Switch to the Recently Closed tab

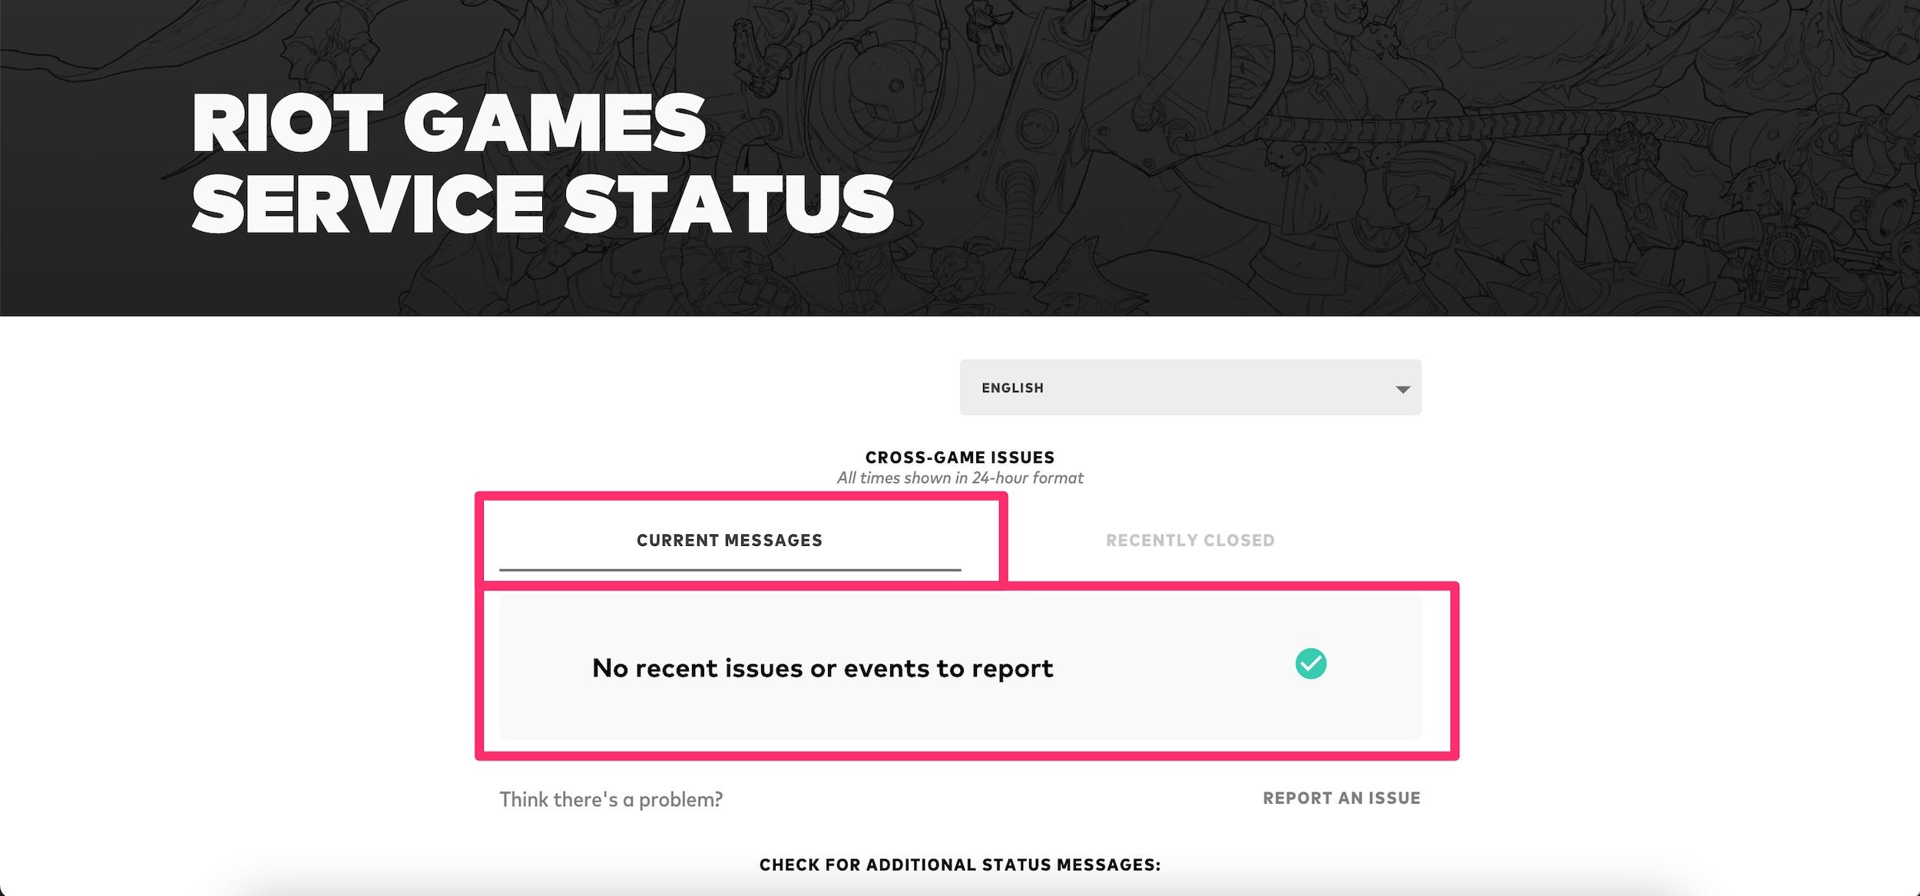[1190, 540]
